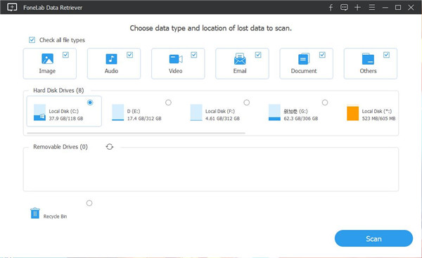The image size is (422, 258).
Task: Select the Image file type tile
Action: coord(50,63)
